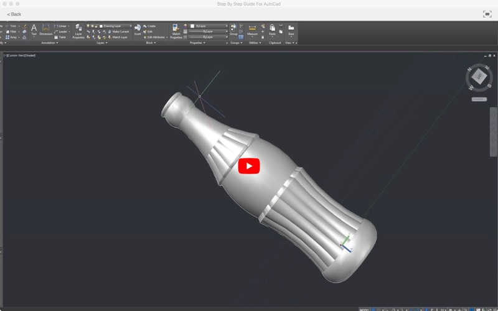
Task: Click Make Current in Layers panel
Action: click(118, 32)
